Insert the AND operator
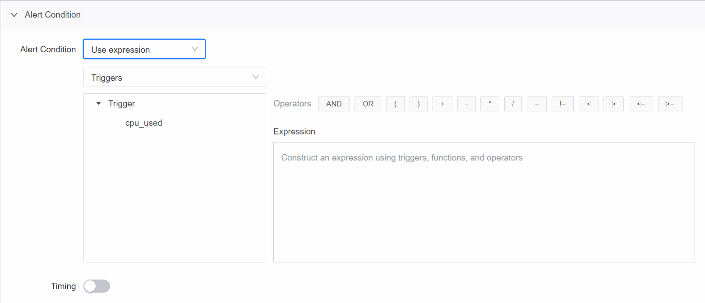The image size is (705, 303). (x=334, y=104)
